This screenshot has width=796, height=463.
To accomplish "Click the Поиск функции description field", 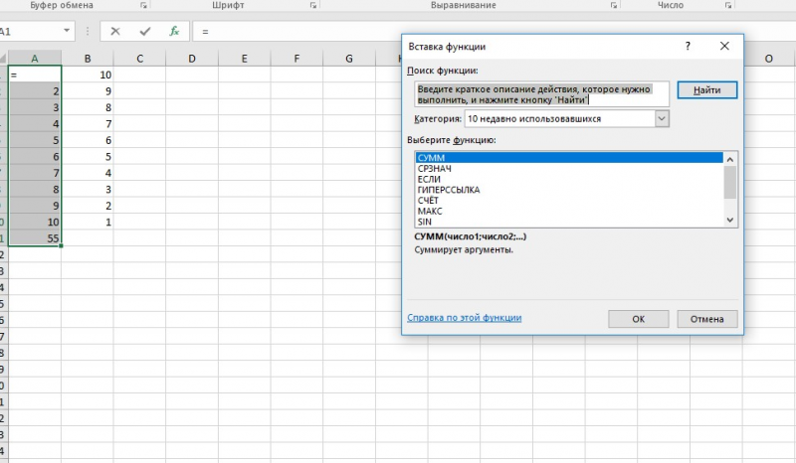I will pos(541,94).
